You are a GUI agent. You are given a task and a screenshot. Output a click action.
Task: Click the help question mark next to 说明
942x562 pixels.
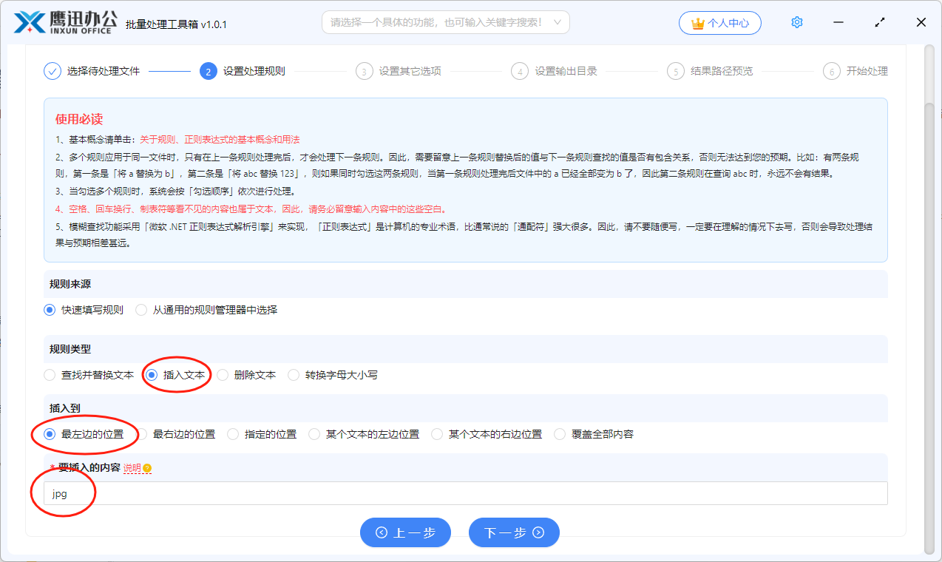[x=147, y=468]
